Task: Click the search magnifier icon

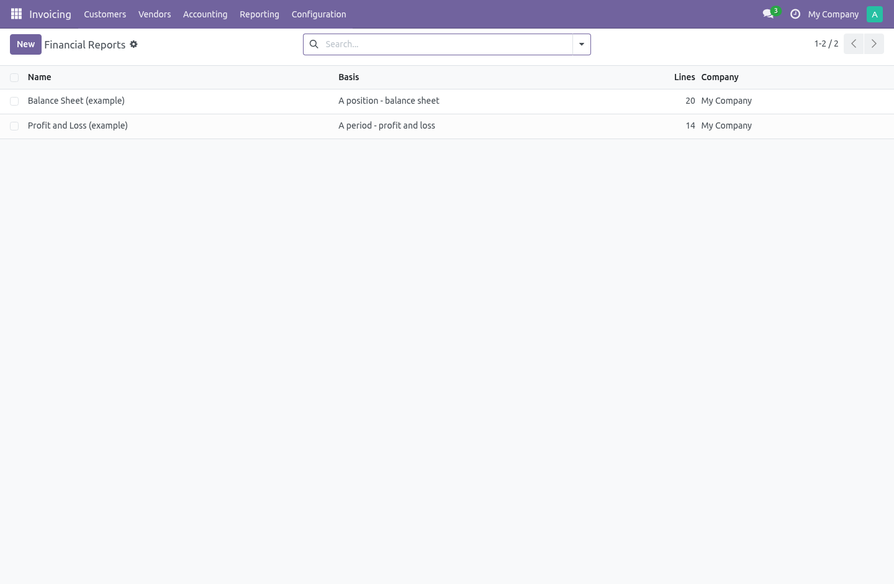Action: pos(314,44)
